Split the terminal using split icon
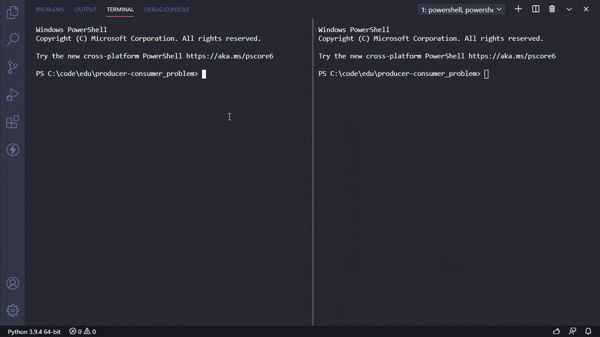Screen dimensions: 600x337 coord(536,9)
